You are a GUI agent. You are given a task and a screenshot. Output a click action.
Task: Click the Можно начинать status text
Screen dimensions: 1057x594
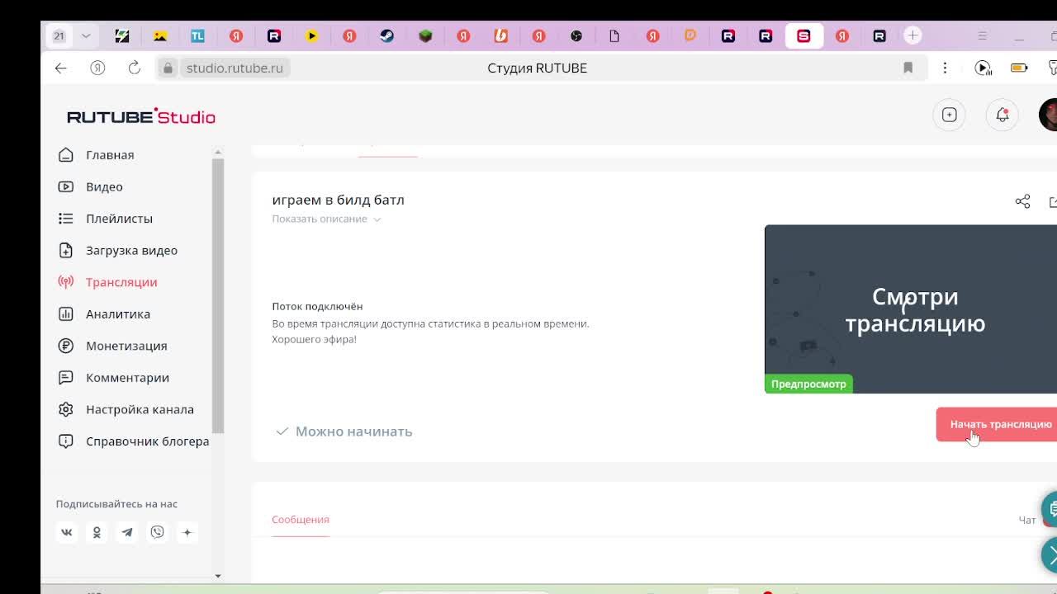(x=353, y=431)
